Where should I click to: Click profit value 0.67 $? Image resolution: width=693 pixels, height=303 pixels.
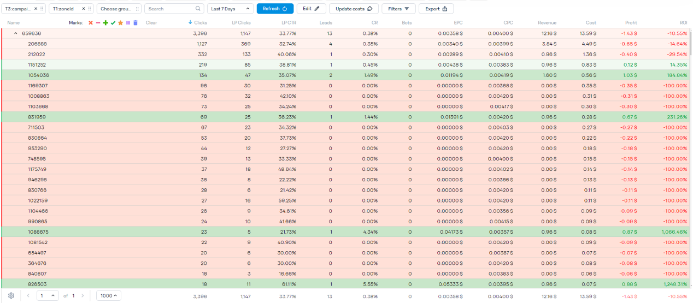630,117
